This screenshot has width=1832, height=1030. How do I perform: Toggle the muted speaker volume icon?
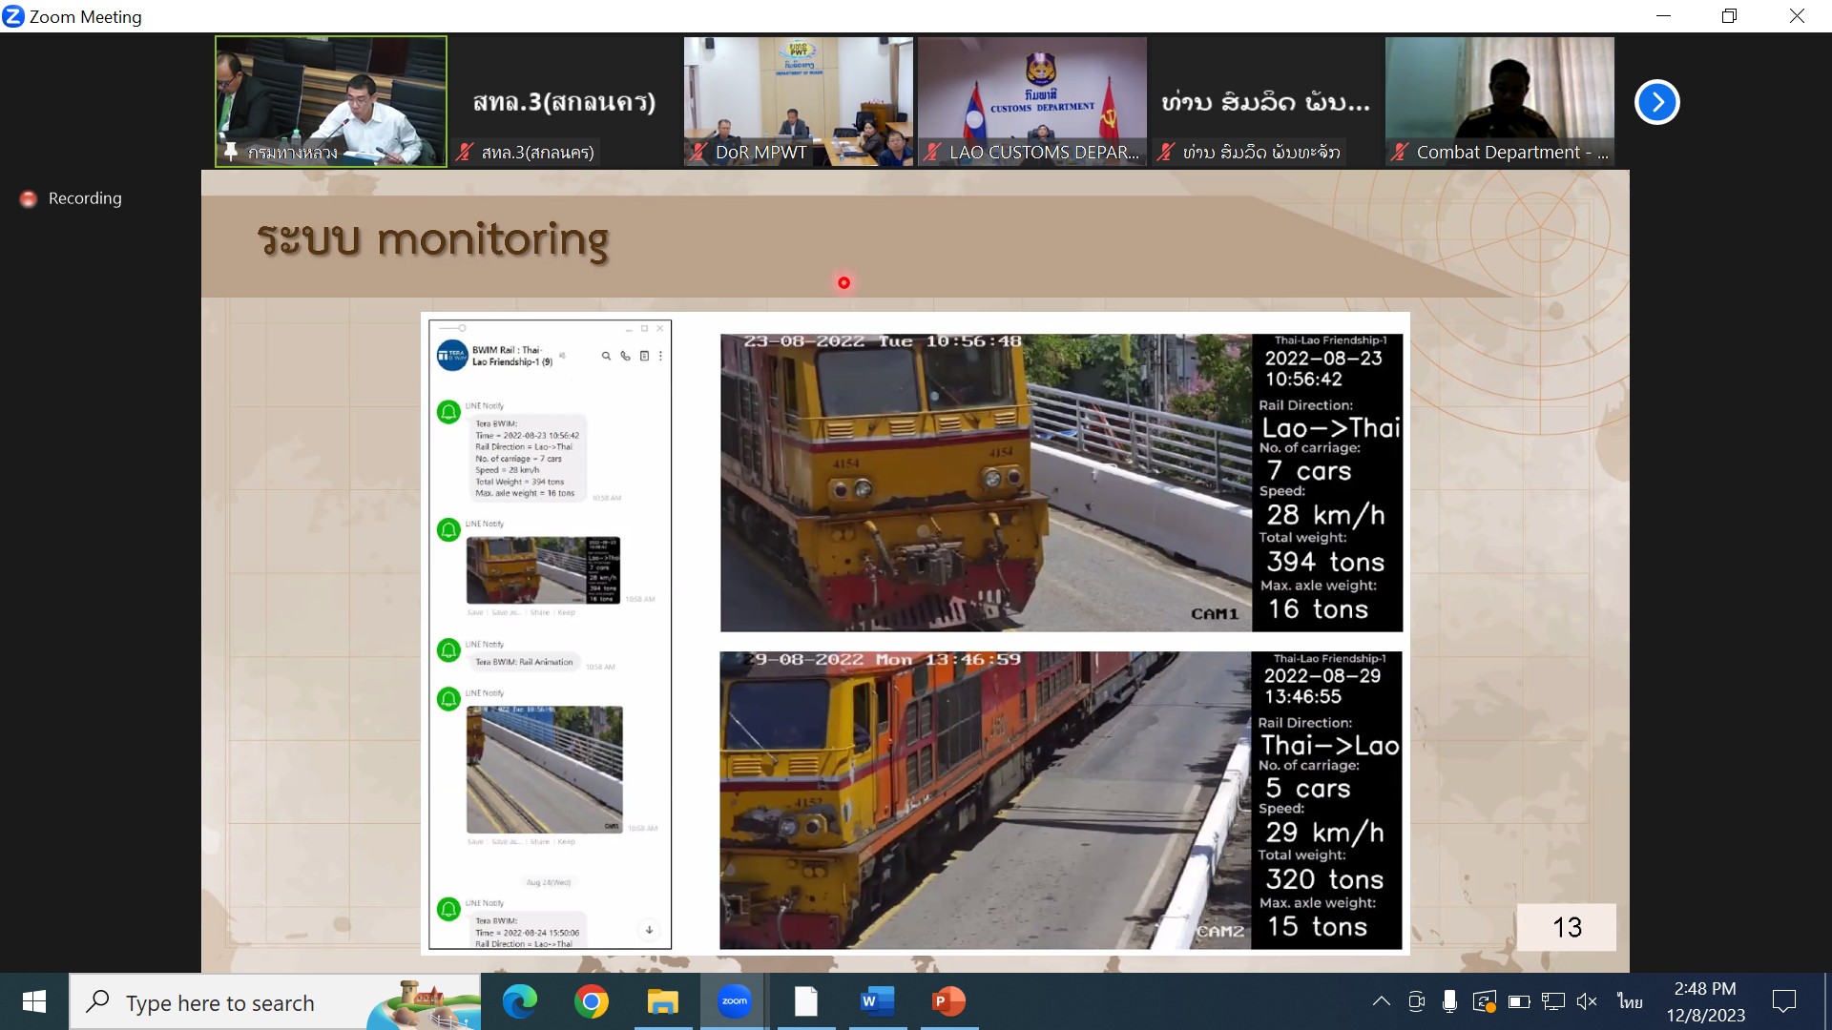pyautogui.click(x=1587, y=1001)
